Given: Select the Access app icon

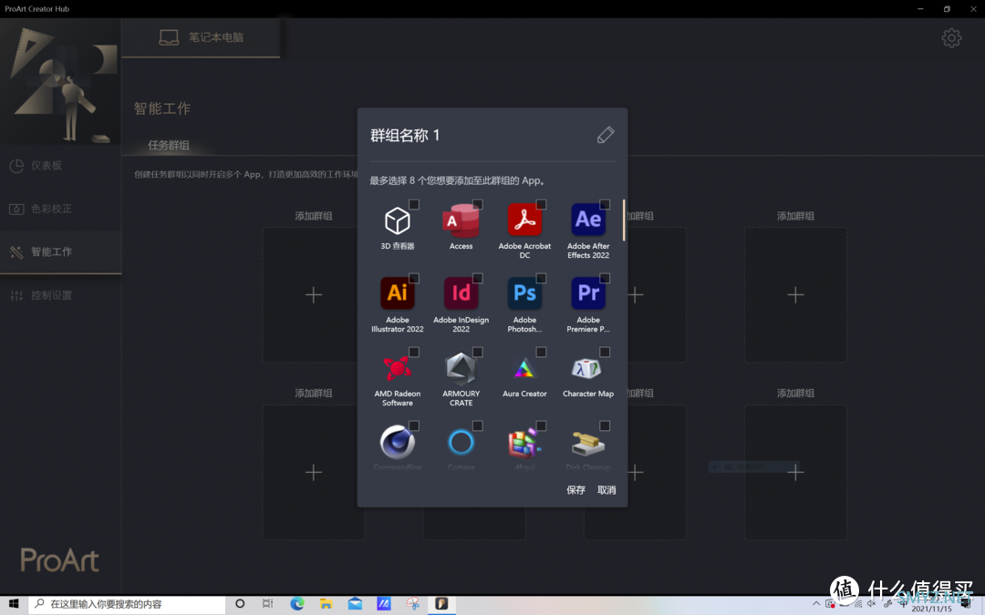Looking at the screenshot, I should [461, 220].
